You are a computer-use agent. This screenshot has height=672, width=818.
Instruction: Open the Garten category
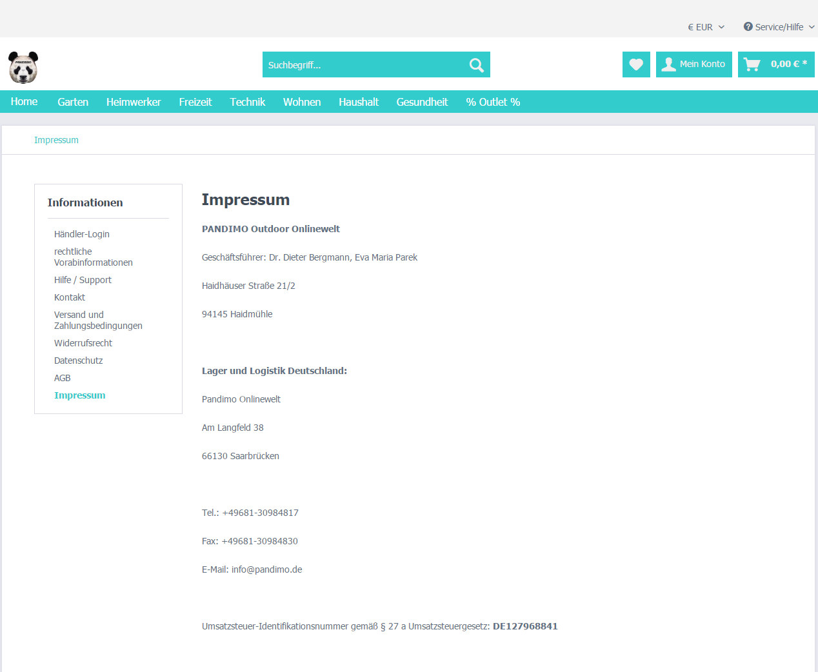pos(73,102)
